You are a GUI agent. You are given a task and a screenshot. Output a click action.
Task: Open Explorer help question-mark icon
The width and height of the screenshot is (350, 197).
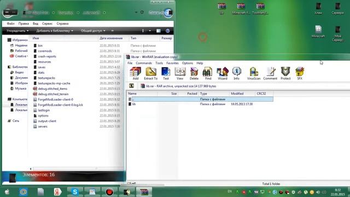168,31
